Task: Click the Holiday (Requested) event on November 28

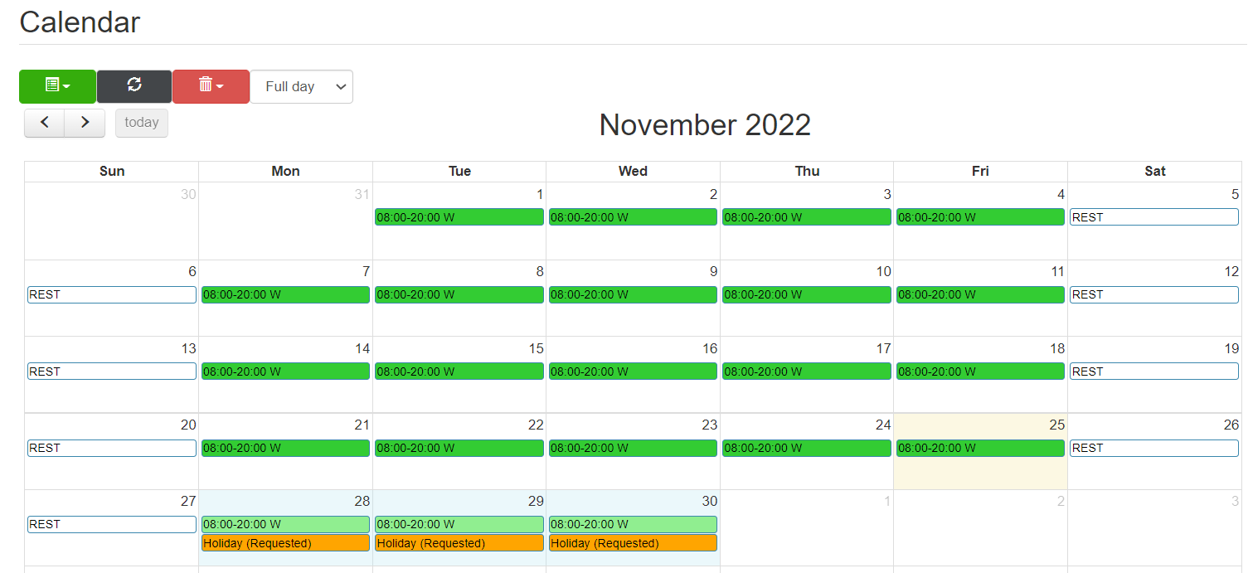Action: click(284, 542)
